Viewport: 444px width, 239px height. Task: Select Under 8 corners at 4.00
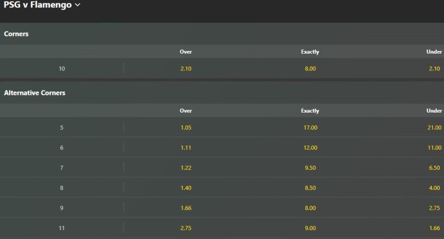pyautogui.click(x=434, y=188)
